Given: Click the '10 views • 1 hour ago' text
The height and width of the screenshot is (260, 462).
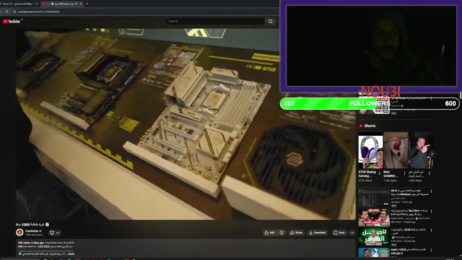Looking at the screenshot, I should [x=401, y=202].
